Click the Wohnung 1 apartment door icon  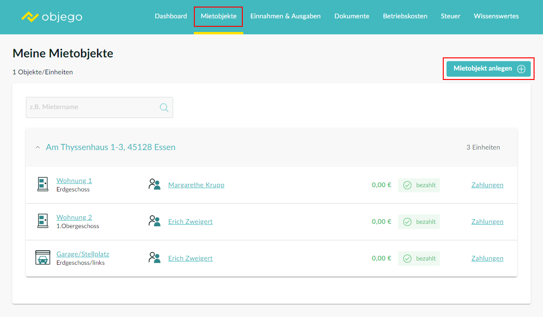click(x=43, y=184)
